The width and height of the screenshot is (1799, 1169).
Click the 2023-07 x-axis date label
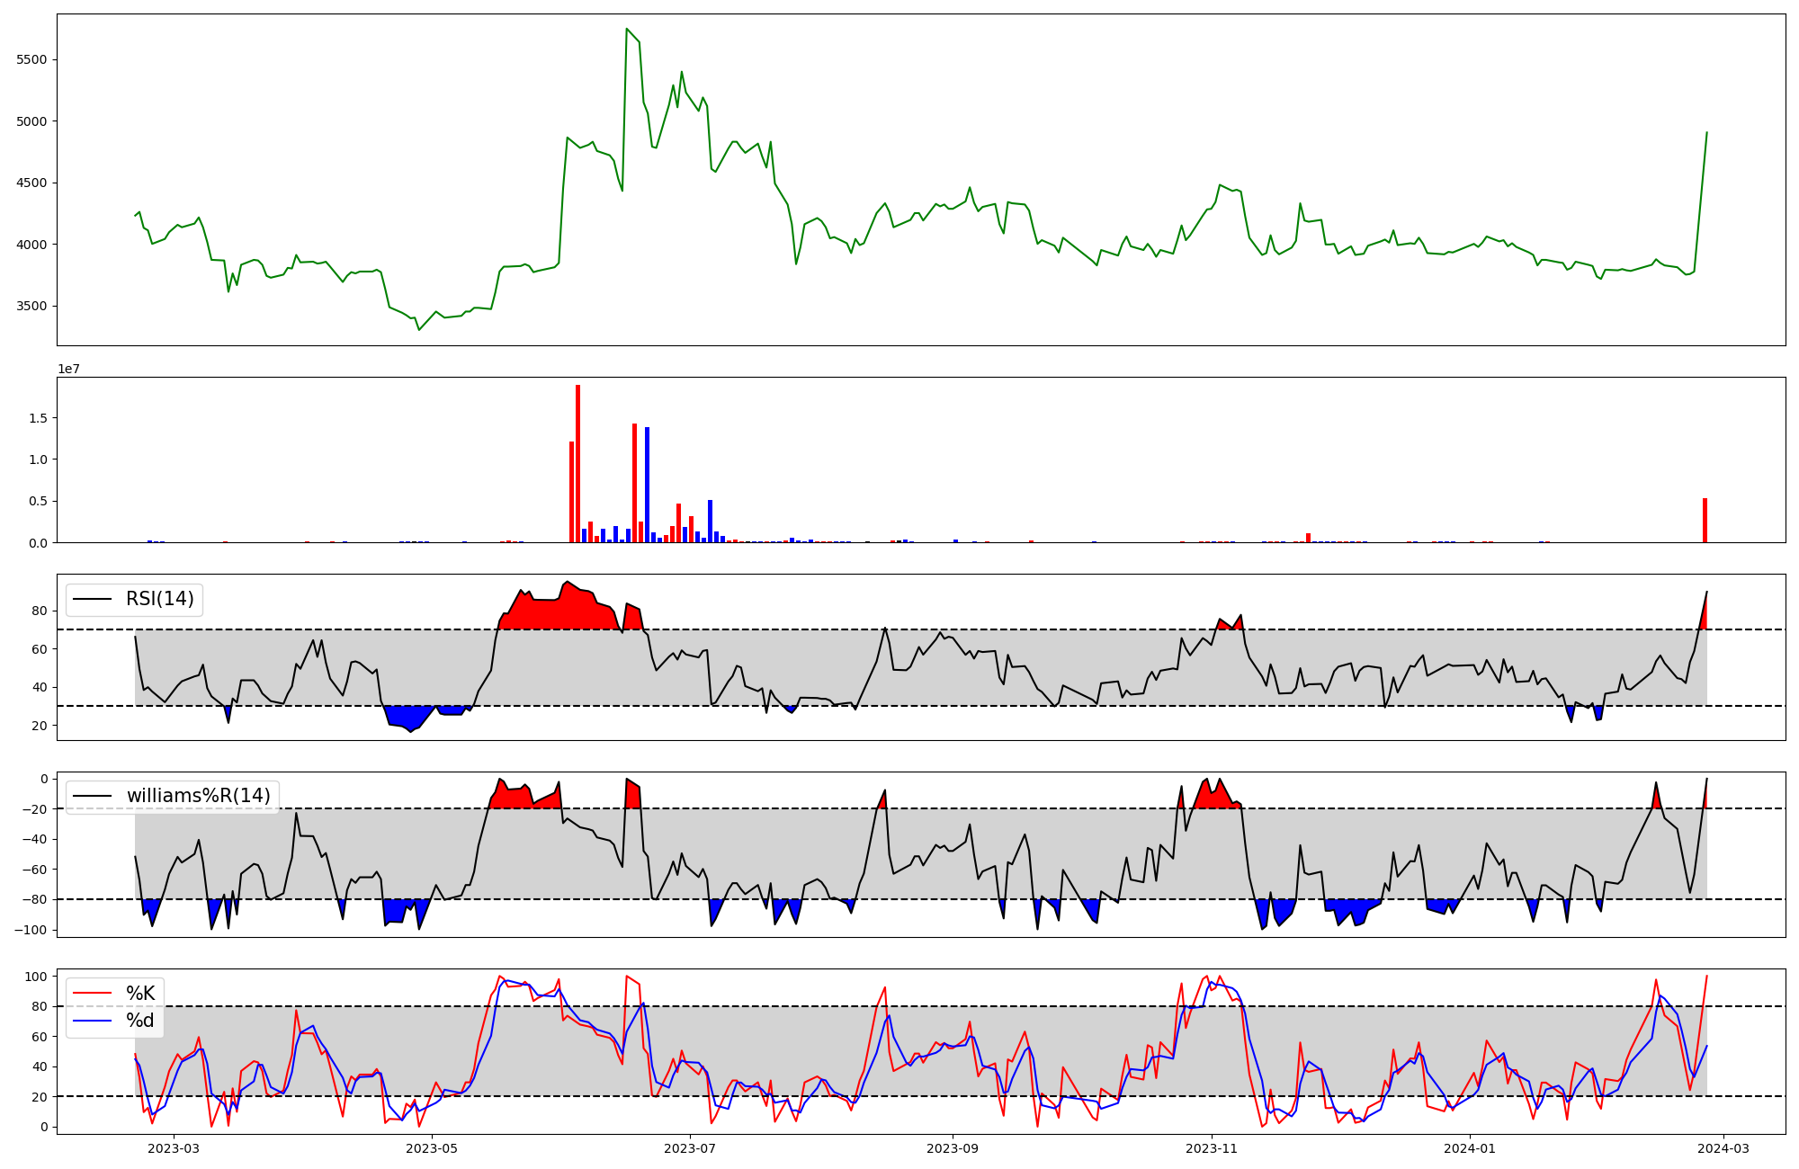689,1148
